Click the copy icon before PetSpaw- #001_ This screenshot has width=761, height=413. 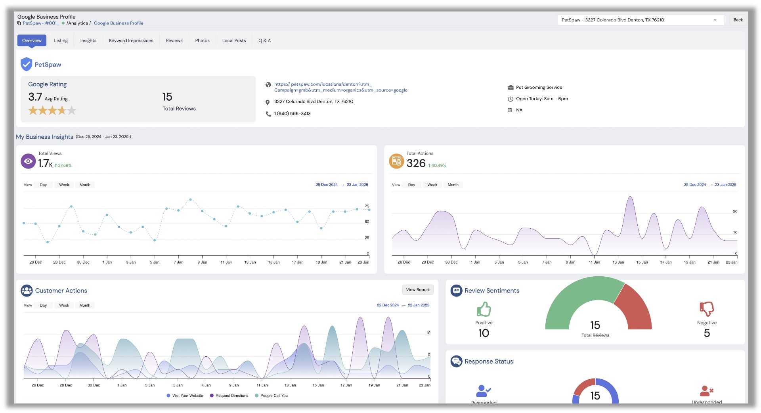[19, 23]
